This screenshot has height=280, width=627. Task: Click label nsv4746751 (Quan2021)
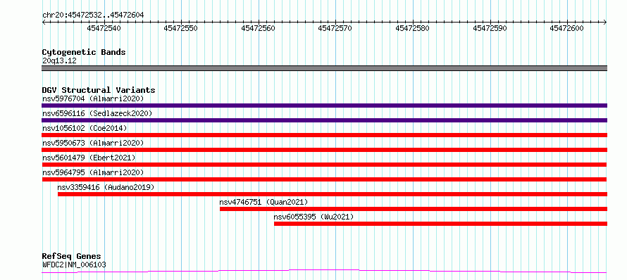tap(263, 202)
